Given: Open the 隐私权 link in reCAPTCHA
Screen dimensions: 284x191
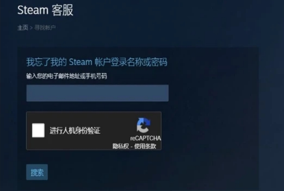Looking at the screenshot, I should point(120,146).
